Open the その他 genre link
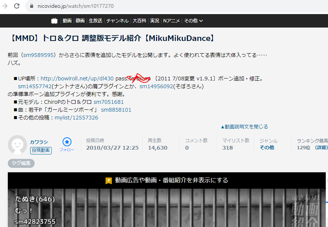The width and height of the screenshot is (328, 227). pos(267,148)
